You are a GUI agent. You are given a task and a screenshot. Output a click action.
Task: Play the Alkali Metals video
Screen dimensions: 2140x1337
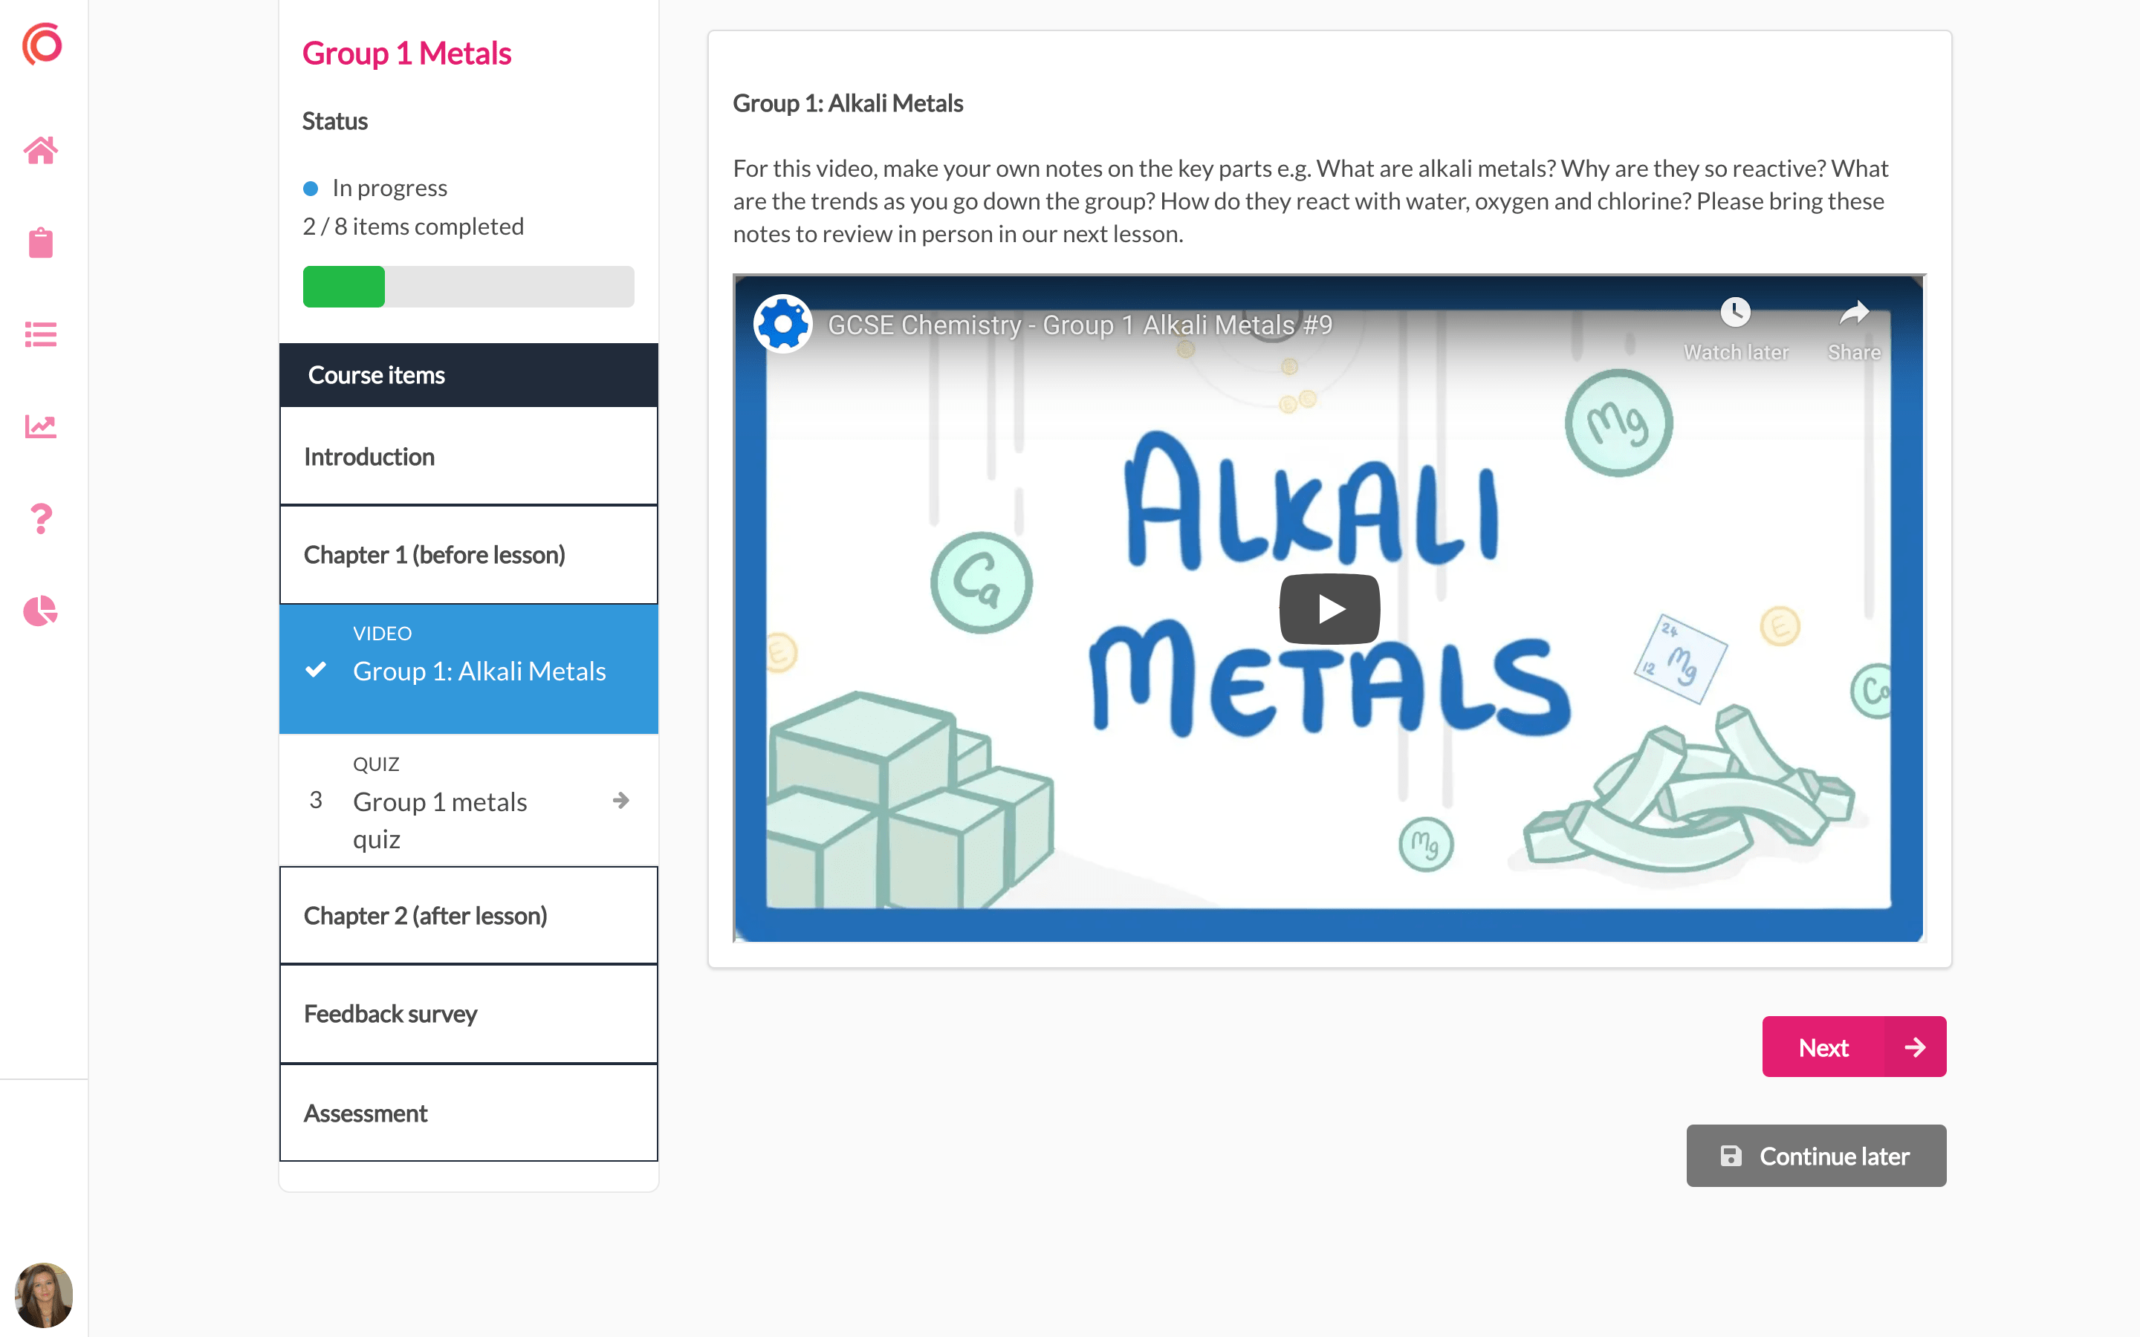[1329, 608]
